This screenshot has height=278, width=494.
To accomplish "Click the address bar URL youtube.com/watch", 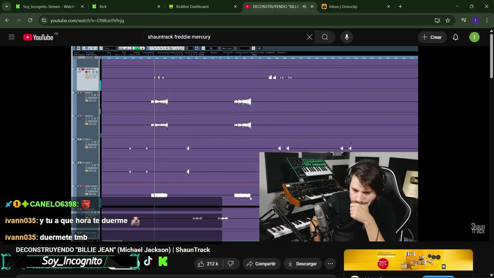I will pos(87,20).
